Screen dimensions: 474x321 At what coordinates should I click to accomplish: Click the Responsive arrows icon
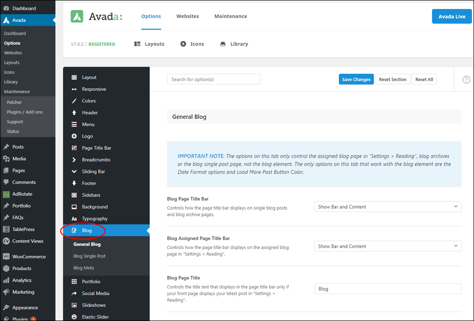[x=74, y=89]
